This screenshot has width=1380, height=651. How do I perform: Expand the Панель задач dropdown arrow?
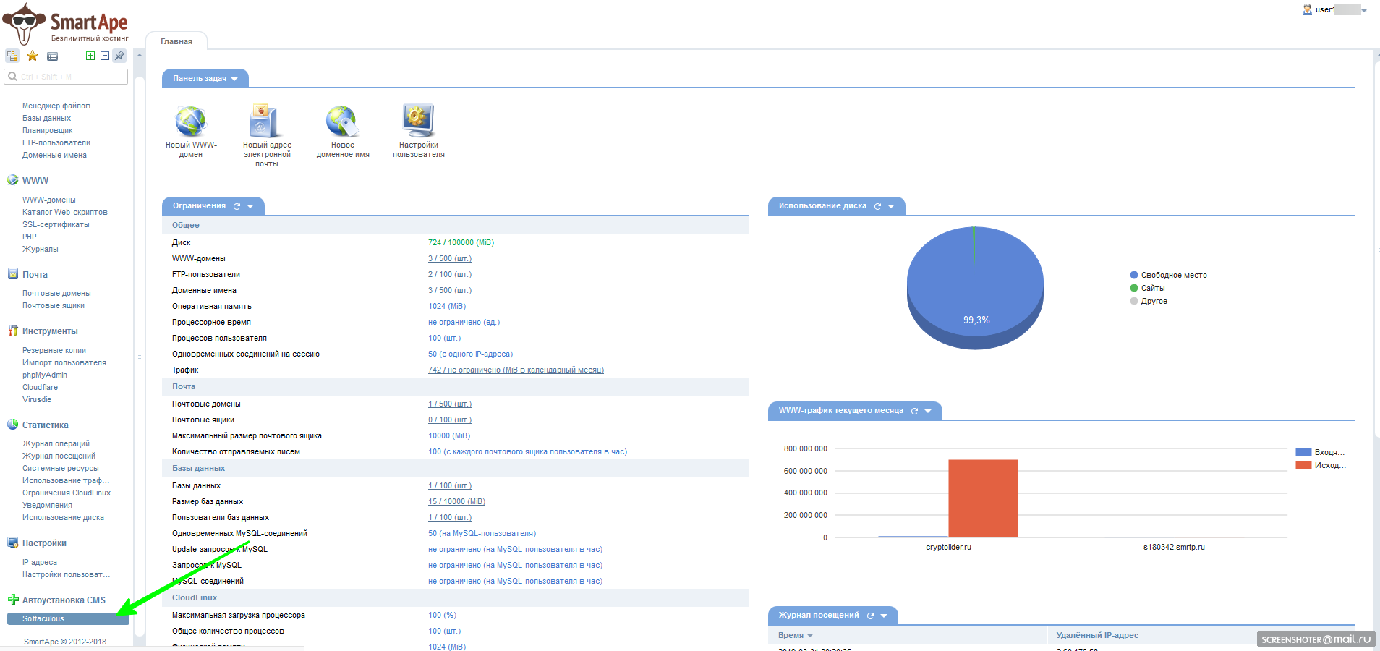234,79
